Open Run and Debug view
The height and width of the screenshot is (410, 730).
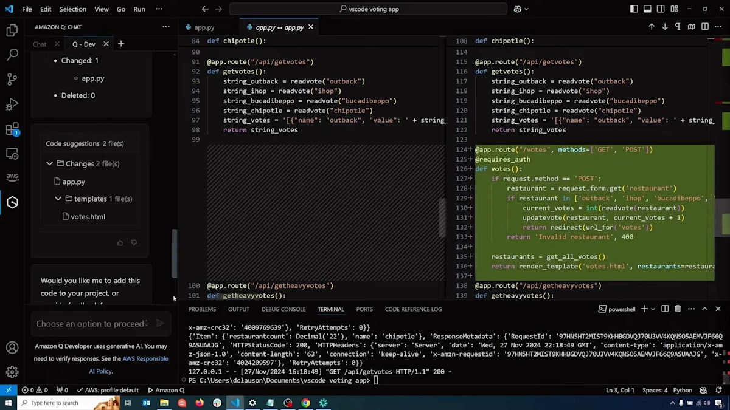click(x=12, y=104)
